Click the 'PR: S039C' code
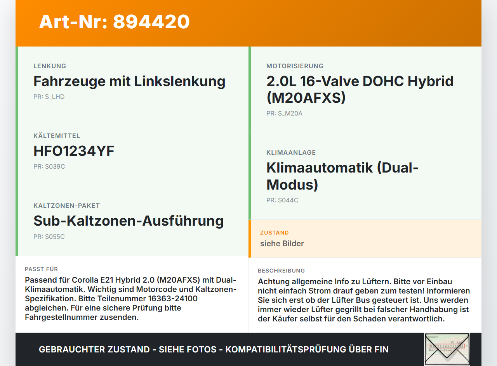 pos(49,167)
